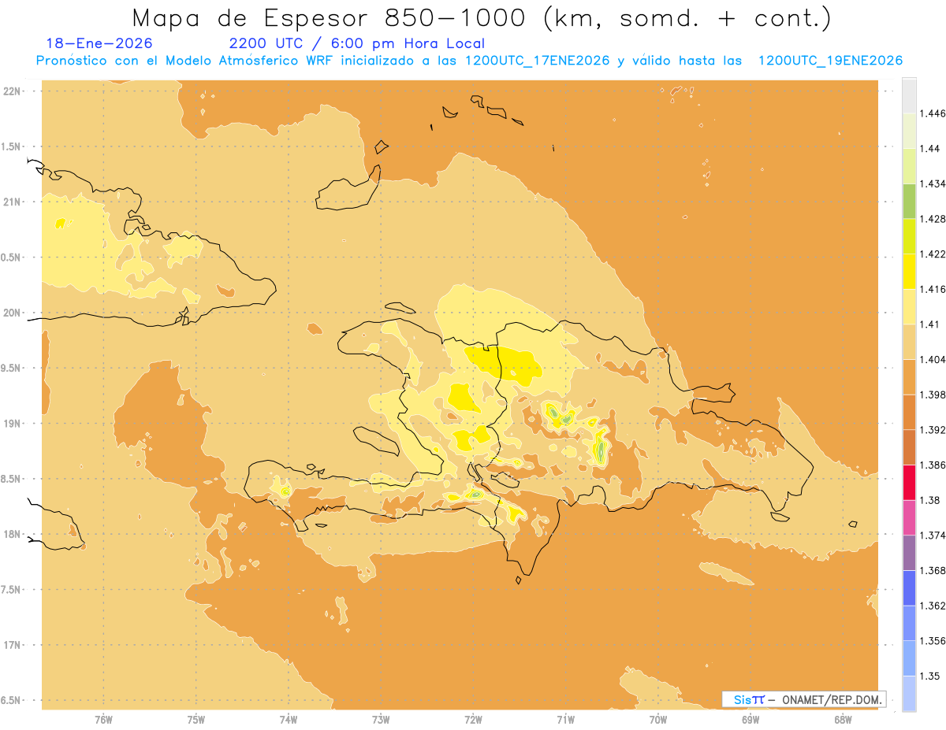Screen dimensions: 946x730
Task: Click the "72W" longitude axis label
Action: click(x=473, y=719)
